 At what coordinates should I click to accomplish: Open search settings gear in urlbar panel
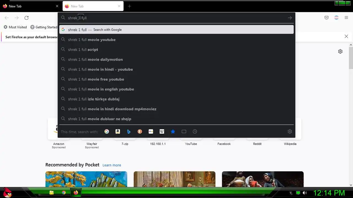tap(290, 131)
